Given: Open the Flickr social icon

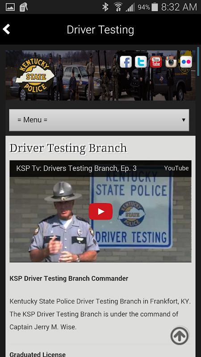Looking at the screenshot, I should (x=186, y=62).
